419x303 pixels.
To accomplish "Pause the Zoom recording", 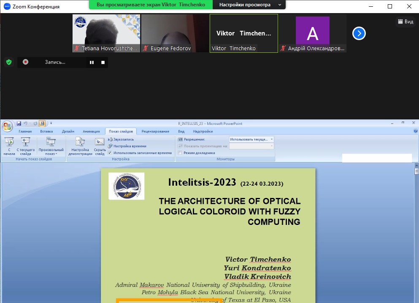I will [92, 62].
